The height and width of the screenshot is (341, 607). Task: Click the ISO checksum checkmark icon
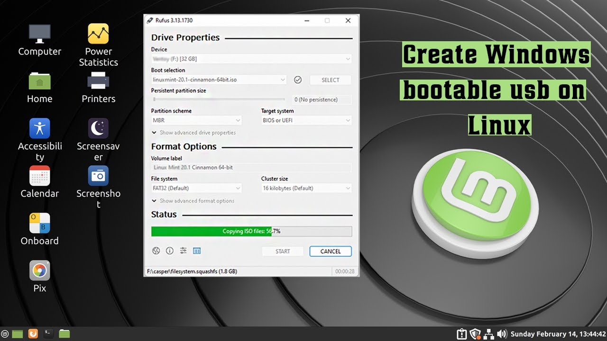point(298,80)
